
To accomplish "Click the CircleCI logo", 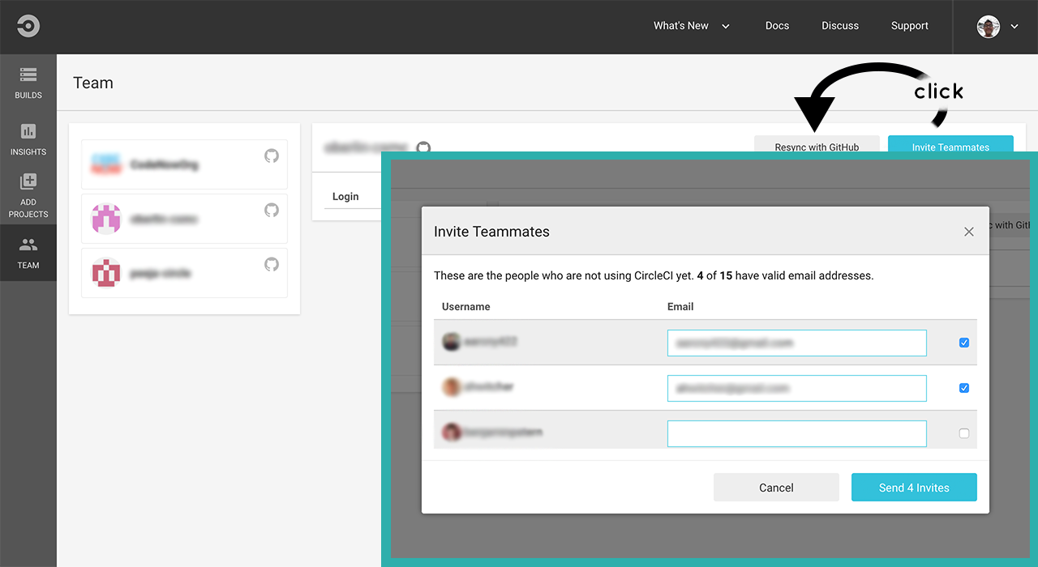I will click(28, 27).
